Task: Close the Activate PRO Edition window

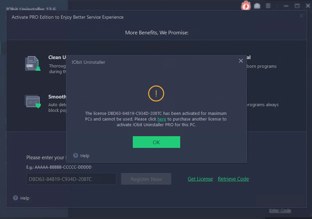Action: point(301,16)
